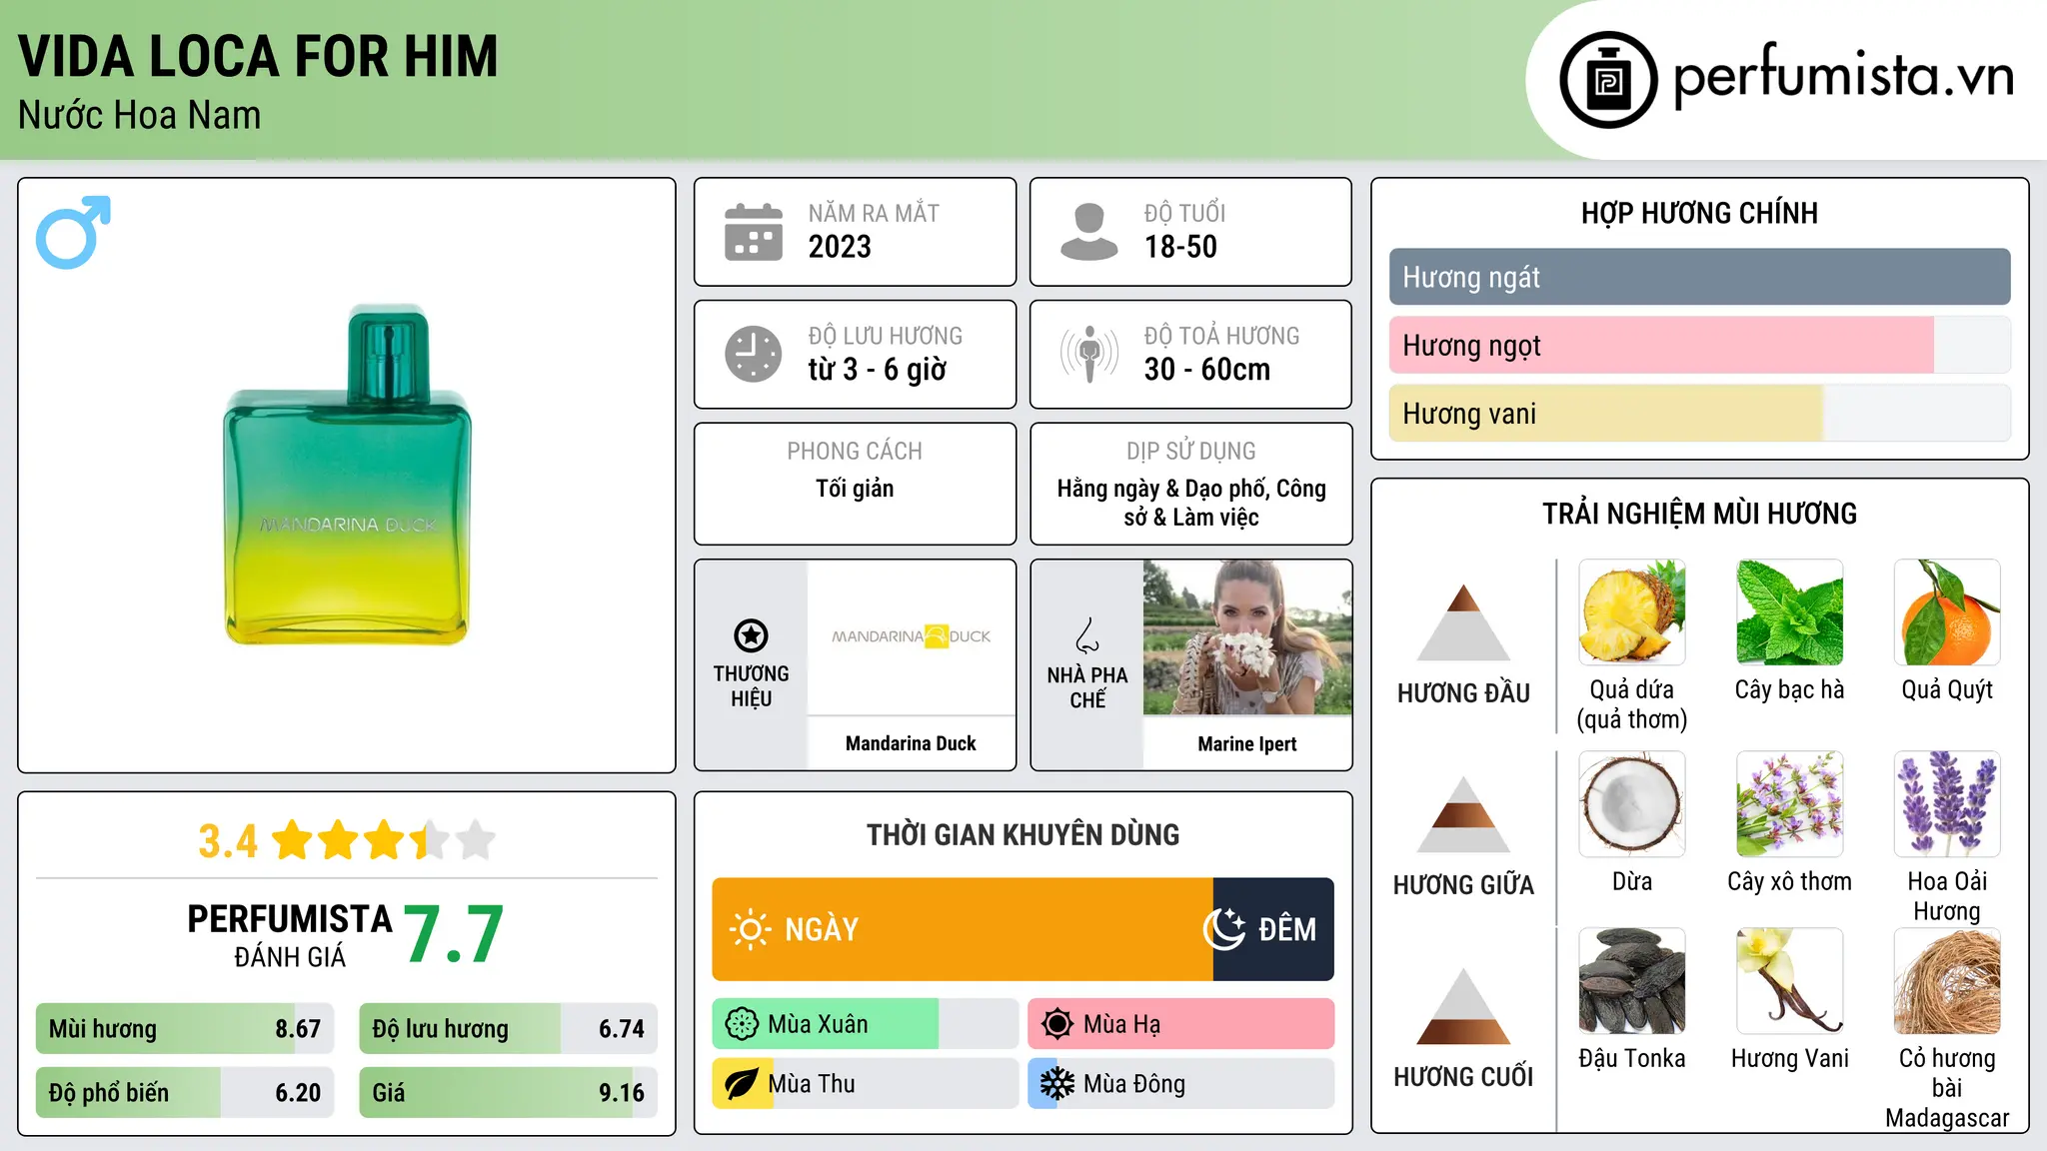Image resolution: width=2047 pixels, height=1151 pixels.
Task: Click the flower icon for Mùa Xuân
Action: click(742, 1024)
